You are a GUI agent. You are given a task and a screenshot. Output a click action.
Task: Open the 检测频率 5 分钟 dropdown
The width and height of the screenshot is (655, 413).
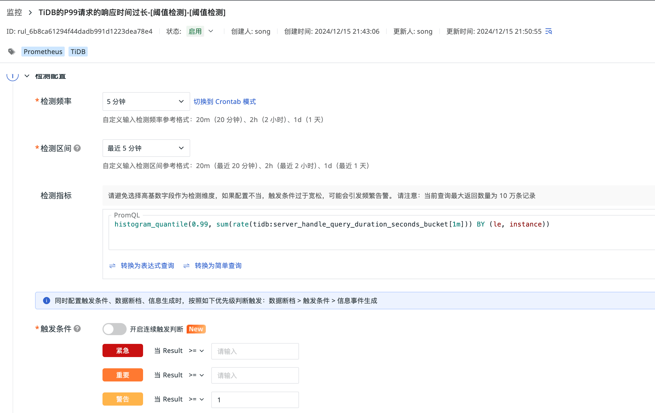pyautogui.click(x=146, y=101)
